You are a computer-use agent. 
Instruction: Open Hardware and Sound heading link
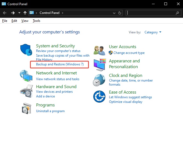[x=56, y=87]
